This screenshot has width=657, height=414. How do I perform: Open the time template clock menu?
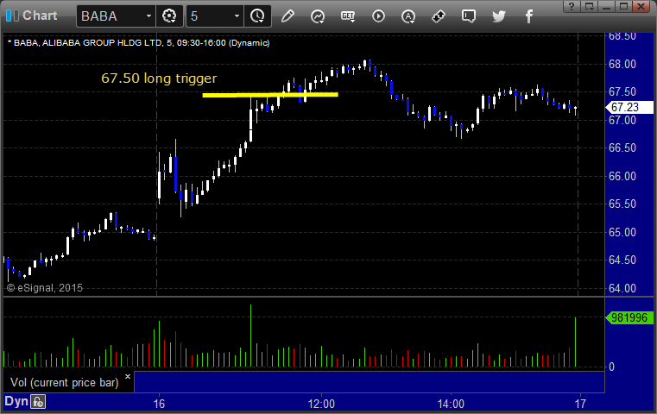click(257, 16)
